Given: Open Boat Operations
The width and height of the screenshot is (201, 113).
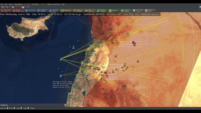Looking at the screenshot, I should [x=90, y=10].
